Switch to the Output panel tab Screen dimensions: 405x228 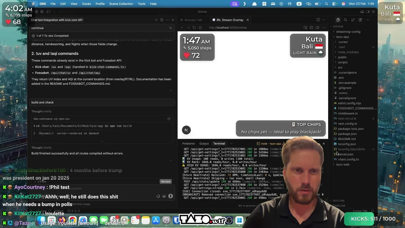tap(204, 144)
